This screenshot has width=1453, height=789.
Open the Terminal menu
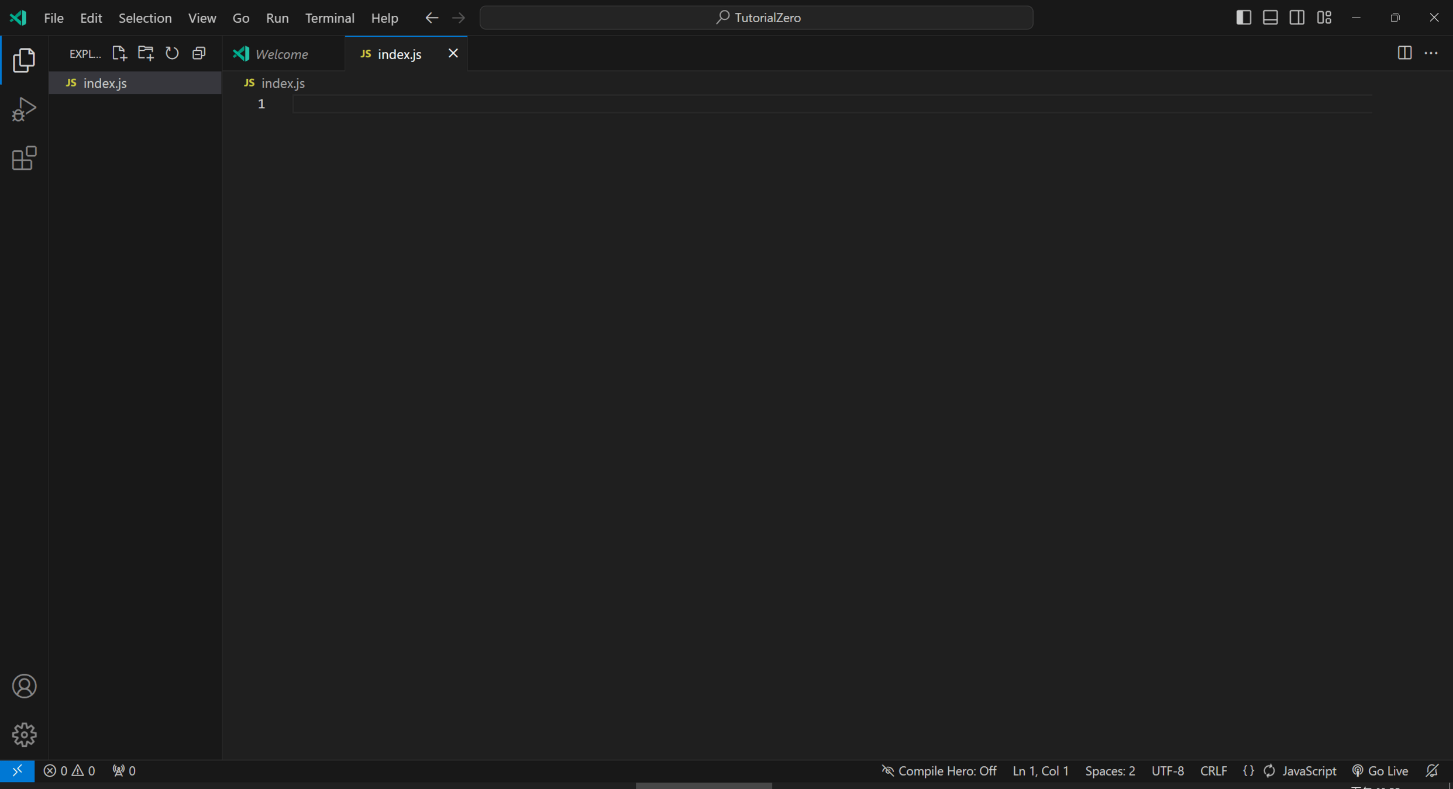coord(329,18)
